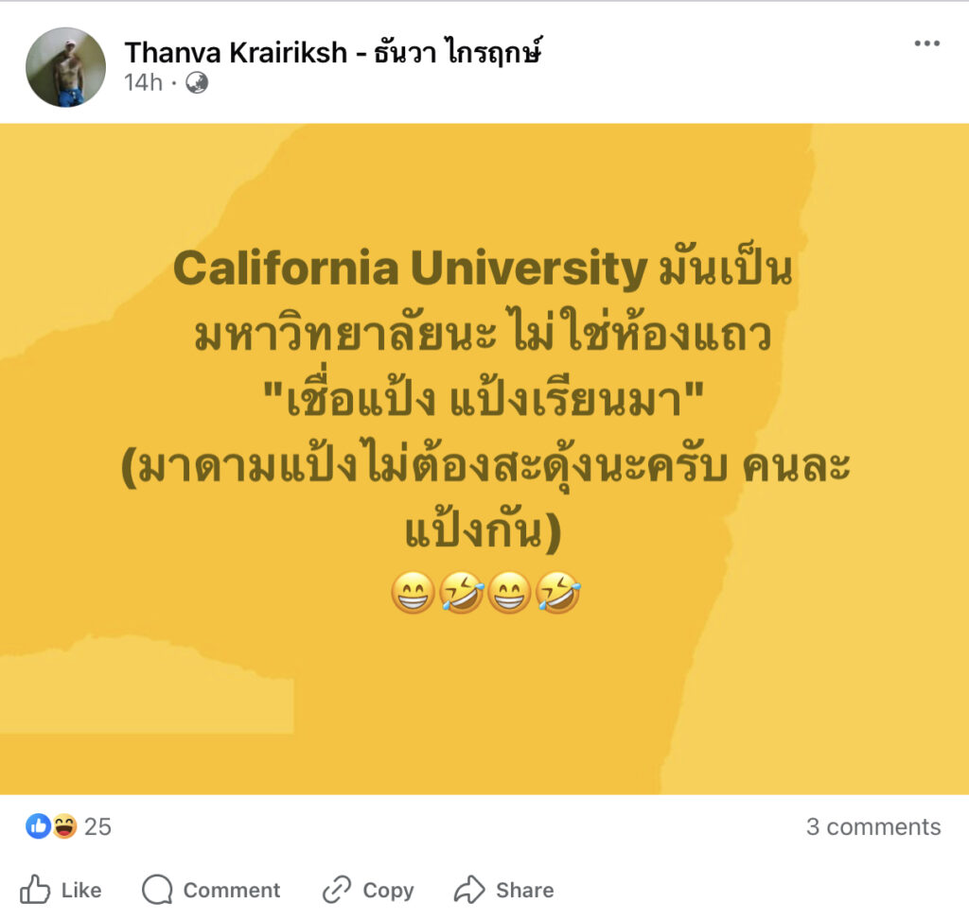Viewport: 969px width, 919px height.
Task: Open the three-dot post options menu
Action: 926,44
